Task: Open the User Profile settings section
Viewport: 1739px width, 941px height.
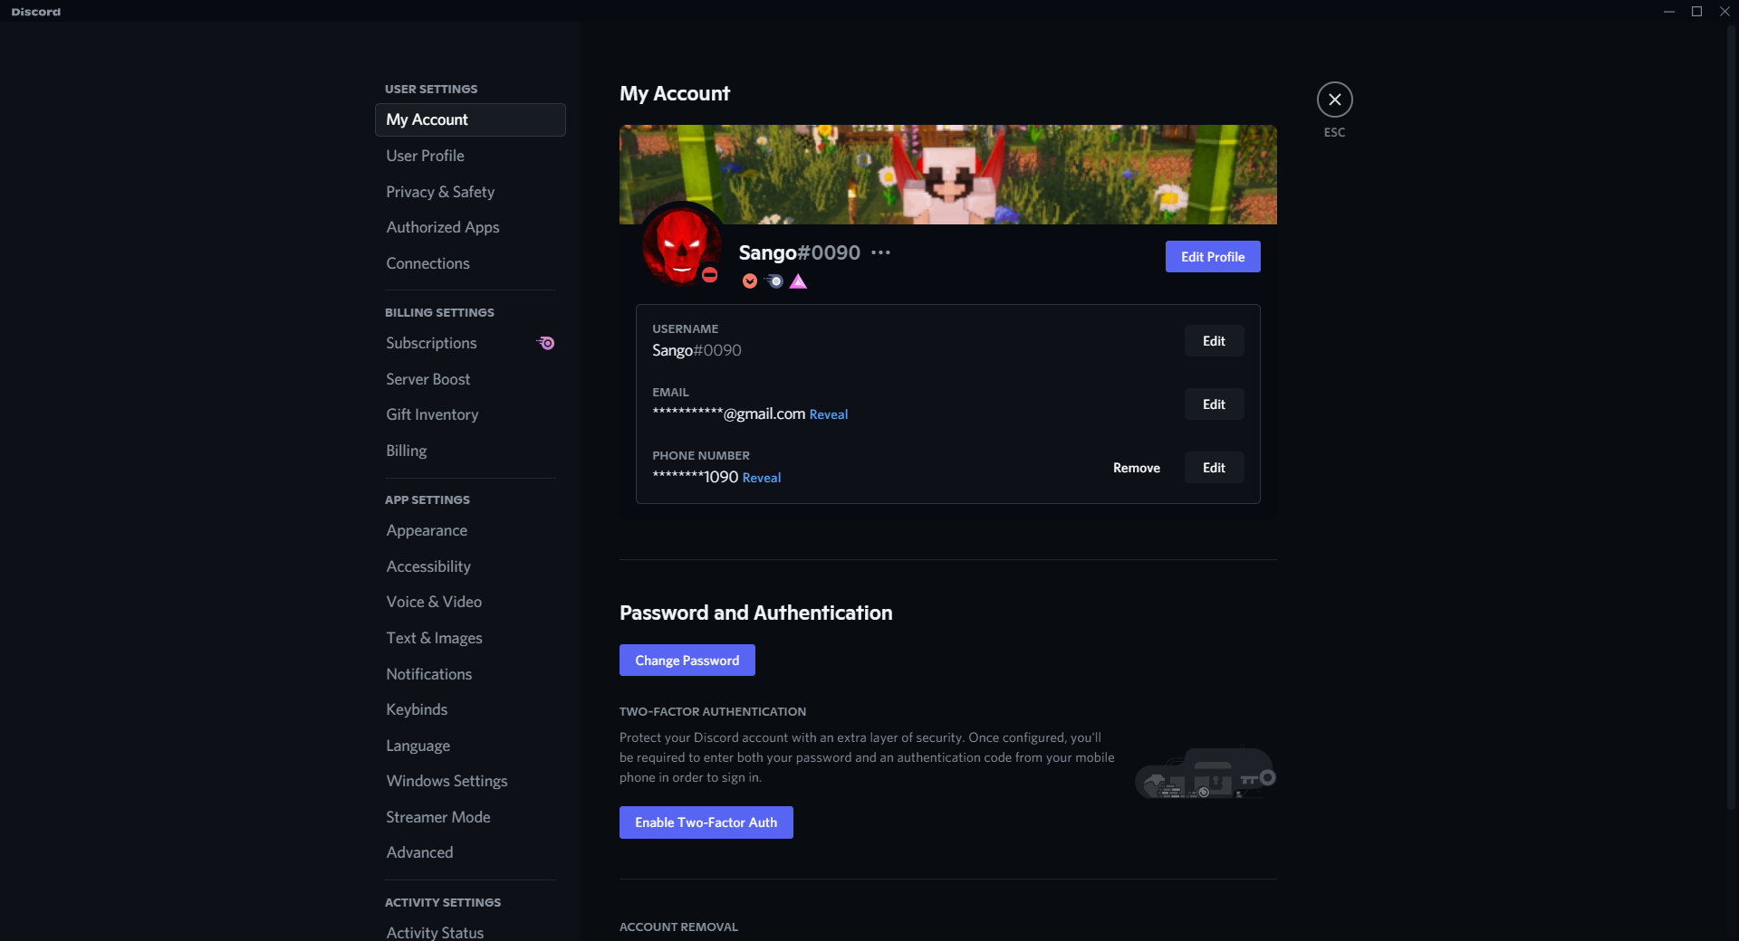Action: pyautogui.click(x=470, y=156)
